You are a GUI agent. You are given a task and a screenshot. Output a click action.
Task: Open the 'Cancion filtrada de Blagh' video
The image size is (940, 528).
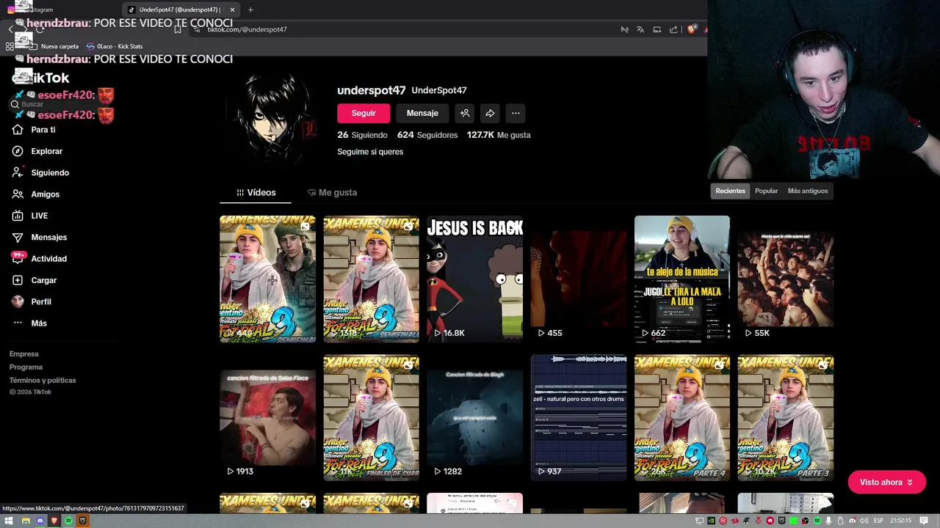[474, 417]
